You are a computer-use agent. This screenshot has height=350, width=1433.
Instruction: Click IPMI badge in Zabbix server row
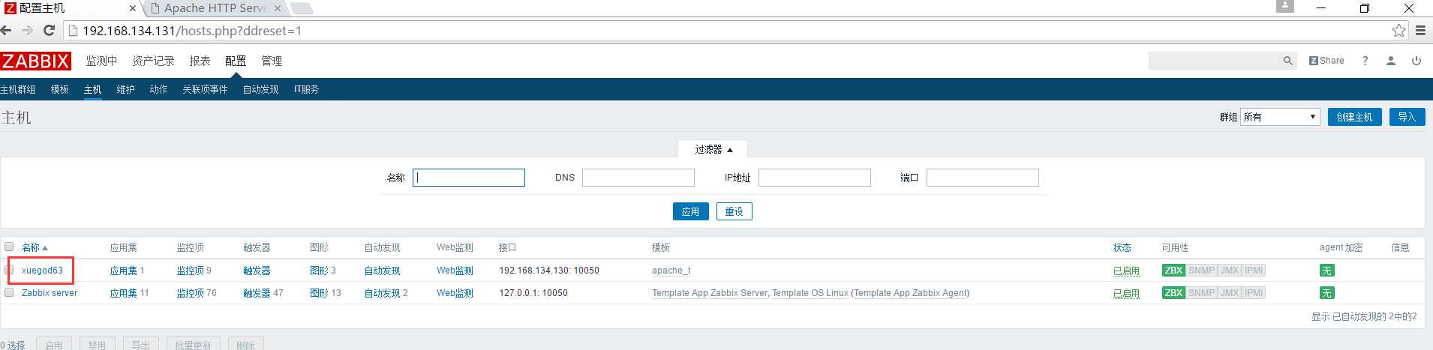(x=1254, y=293)
